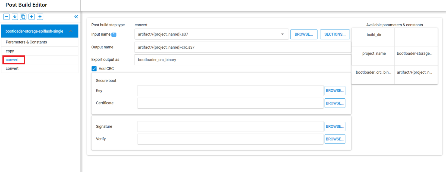The width and height of the screenshot is (446, 172).
Task: Click the Output name field
Action: (x=243, y=47)
